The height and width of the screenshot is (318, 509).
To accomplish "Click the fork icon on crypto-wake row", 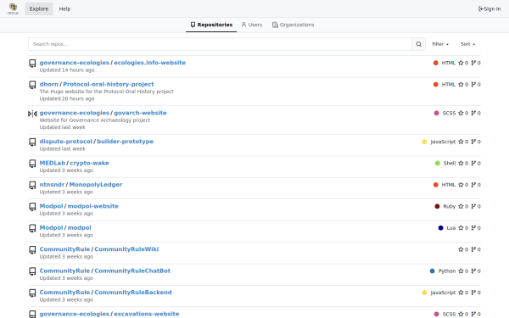I will [473, 163].
